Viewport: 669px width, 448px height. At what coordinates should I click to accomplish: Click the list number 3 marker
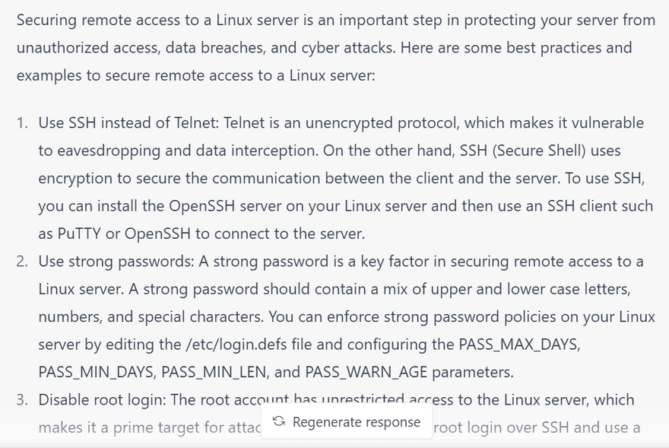[x=22, y=400]
